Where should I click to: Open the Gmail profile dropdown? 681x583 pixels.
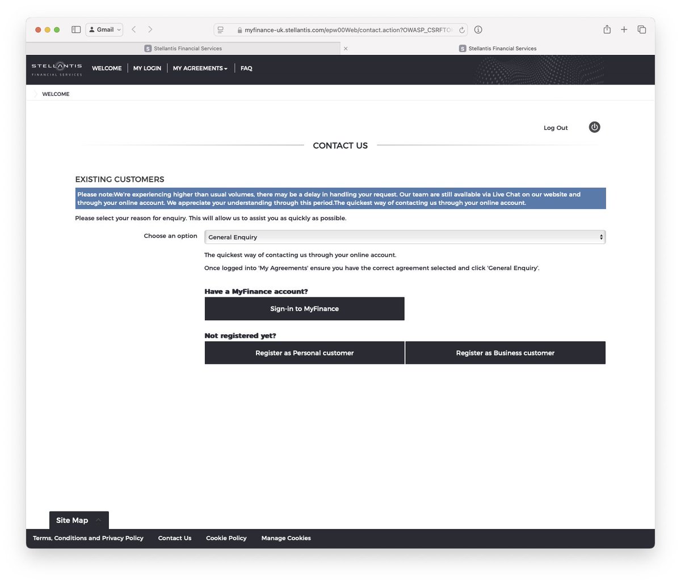click(104, 30)
